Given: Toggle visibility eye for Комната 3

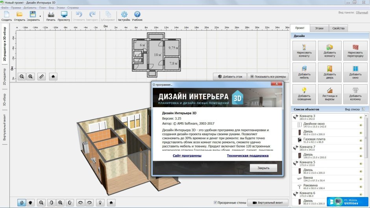Looking at the screenshot, I should pos(361,118).
